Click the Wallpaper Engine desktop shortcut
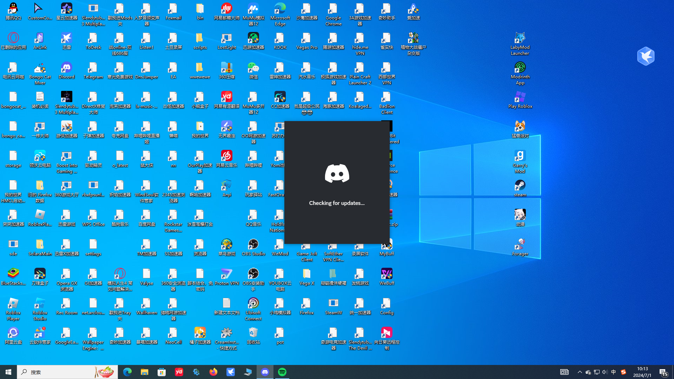674x379 pixels. pos(93,339)
